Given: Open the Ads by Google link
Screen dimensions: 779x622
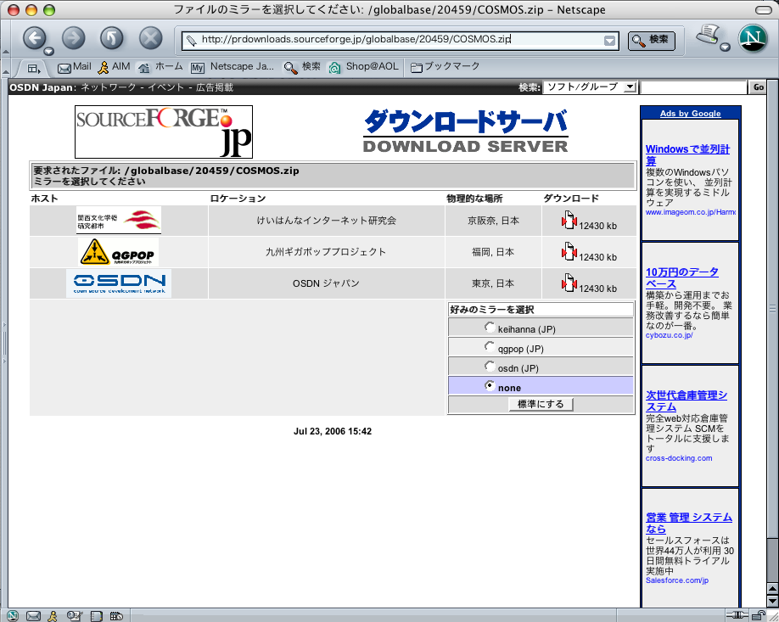Looking at the screenshot, I should click(x=690, y=113).
